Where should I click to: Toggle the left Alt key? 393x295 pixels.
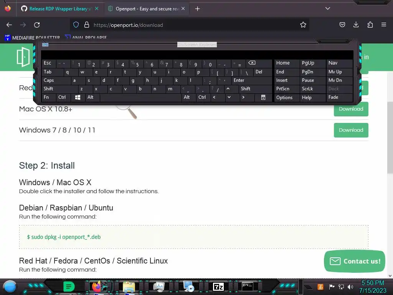[92, 97]
